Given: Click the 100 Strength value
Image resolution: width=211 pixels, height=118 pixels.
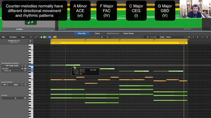Looking at the screenshot, I should 25,68.
